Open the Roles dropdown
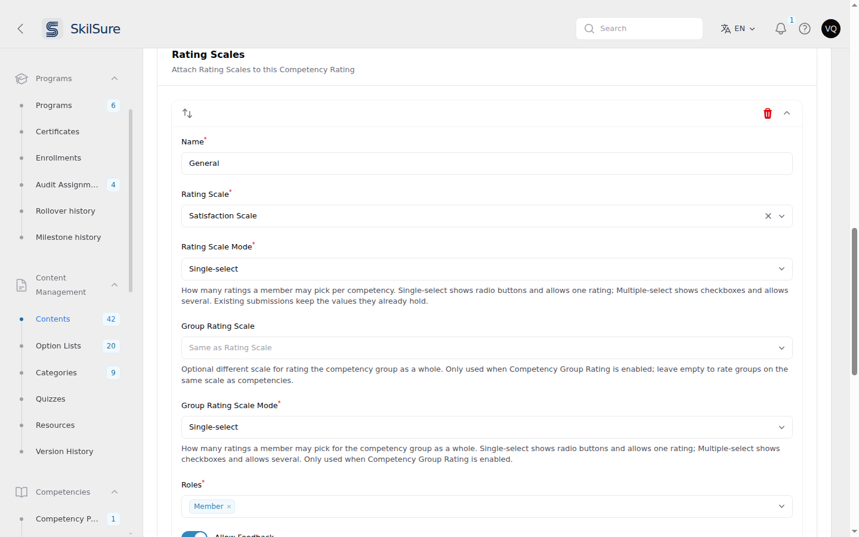This screenshot has height=537, width=859. (487, 507)
